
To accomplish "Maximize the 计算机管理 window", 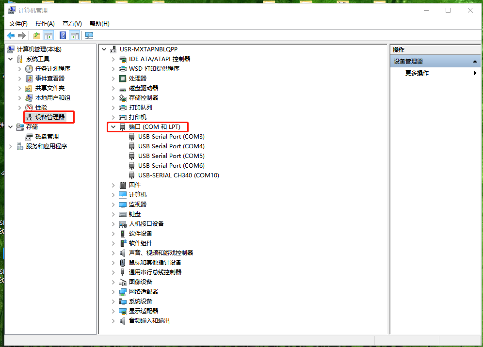I will 448,10.
